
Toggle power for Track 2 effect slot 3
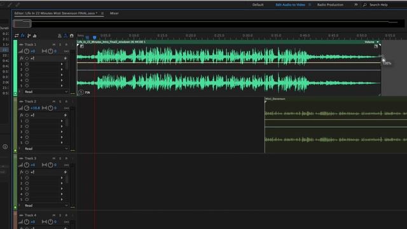pyautogui.click(x=27, y=132)
